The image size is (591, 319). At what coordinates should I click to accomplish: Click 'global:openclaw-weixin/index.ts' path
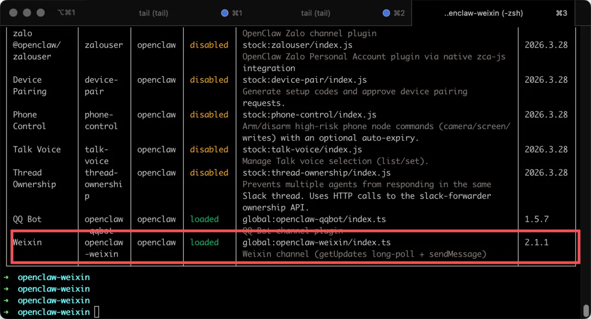pyautogui.click(x=316, y=242)
